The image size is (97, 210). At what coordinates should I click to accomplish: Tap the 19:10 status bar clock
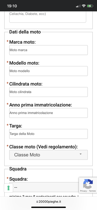click(12, 6)
